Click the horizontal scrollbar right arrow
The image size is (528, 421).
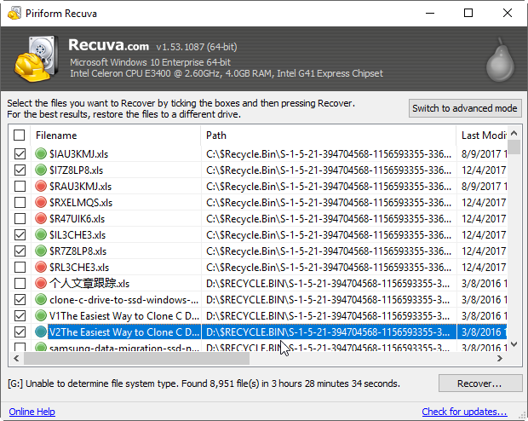[500, 358]
